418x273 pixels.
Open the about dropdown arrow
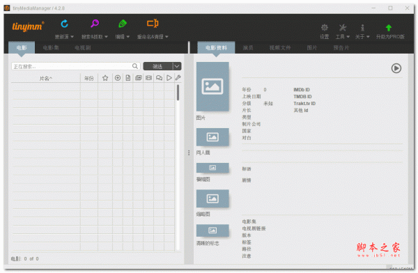tap(368, 37)
